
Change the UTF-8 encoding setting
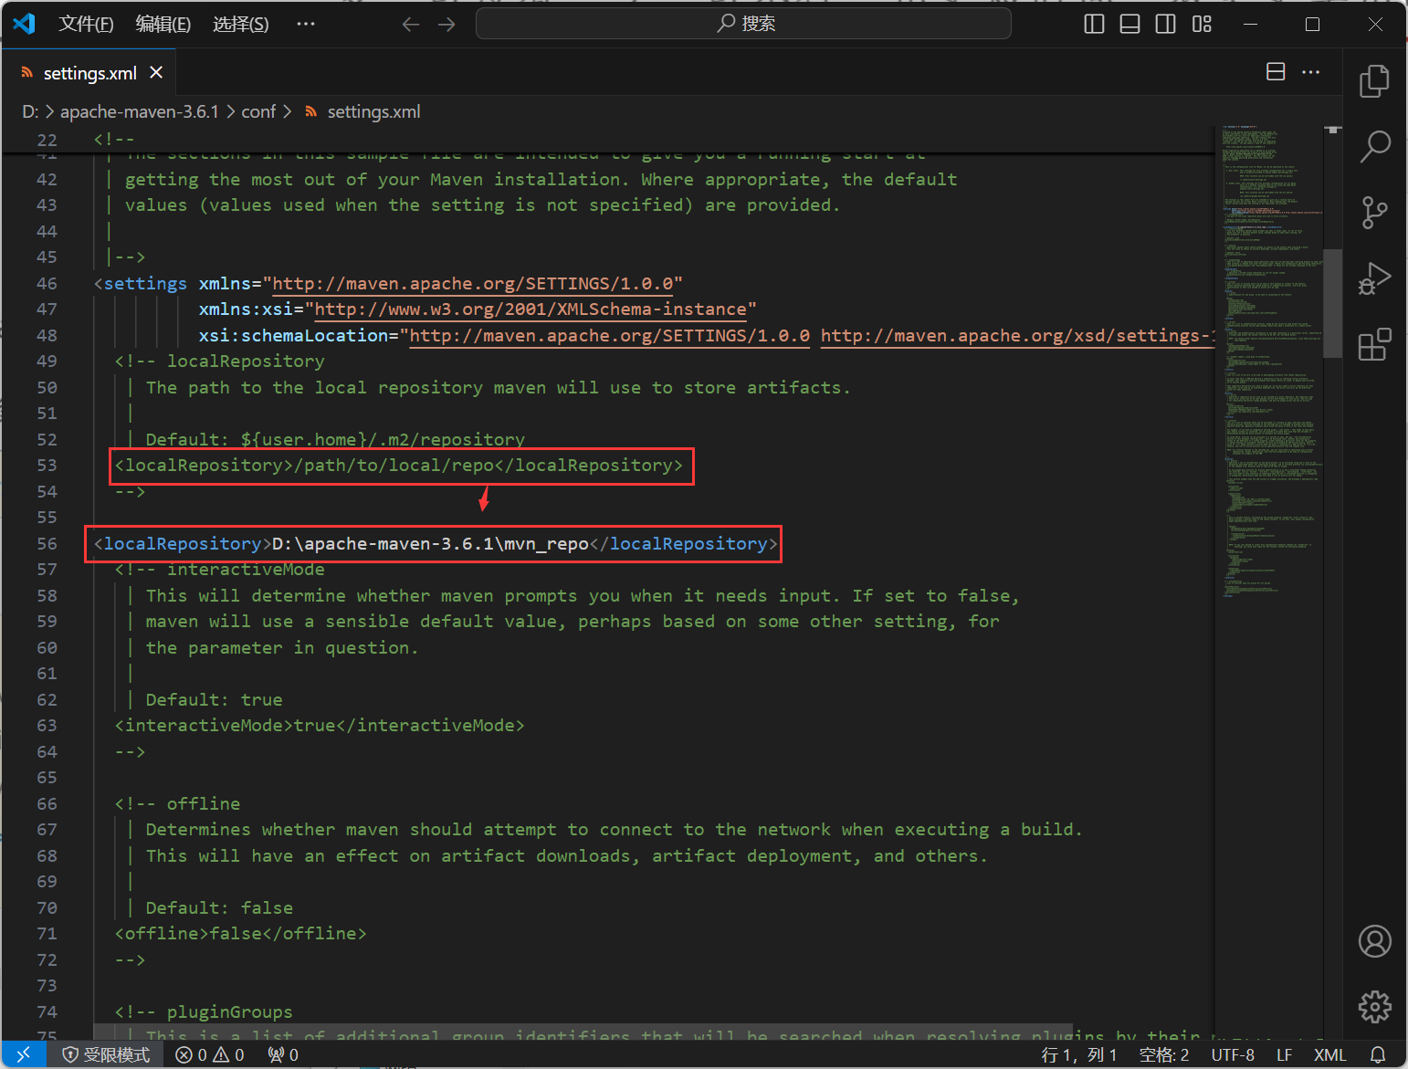(x=1233, y=1054)
